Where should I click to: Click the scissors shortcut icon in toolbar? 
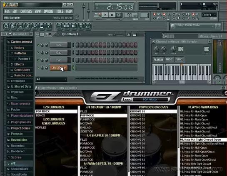click(x=27, y=26)
